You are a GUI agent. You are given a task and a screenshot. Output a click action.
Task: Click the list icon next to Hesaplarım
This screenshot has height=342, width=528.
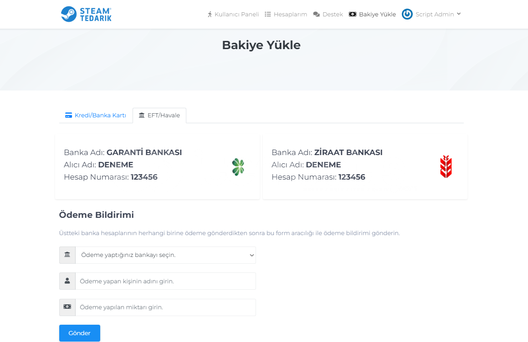(x=268, y=14)
